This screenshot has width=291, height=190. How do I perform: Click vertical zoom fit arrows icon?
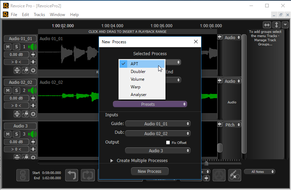(x=276, y=25)
